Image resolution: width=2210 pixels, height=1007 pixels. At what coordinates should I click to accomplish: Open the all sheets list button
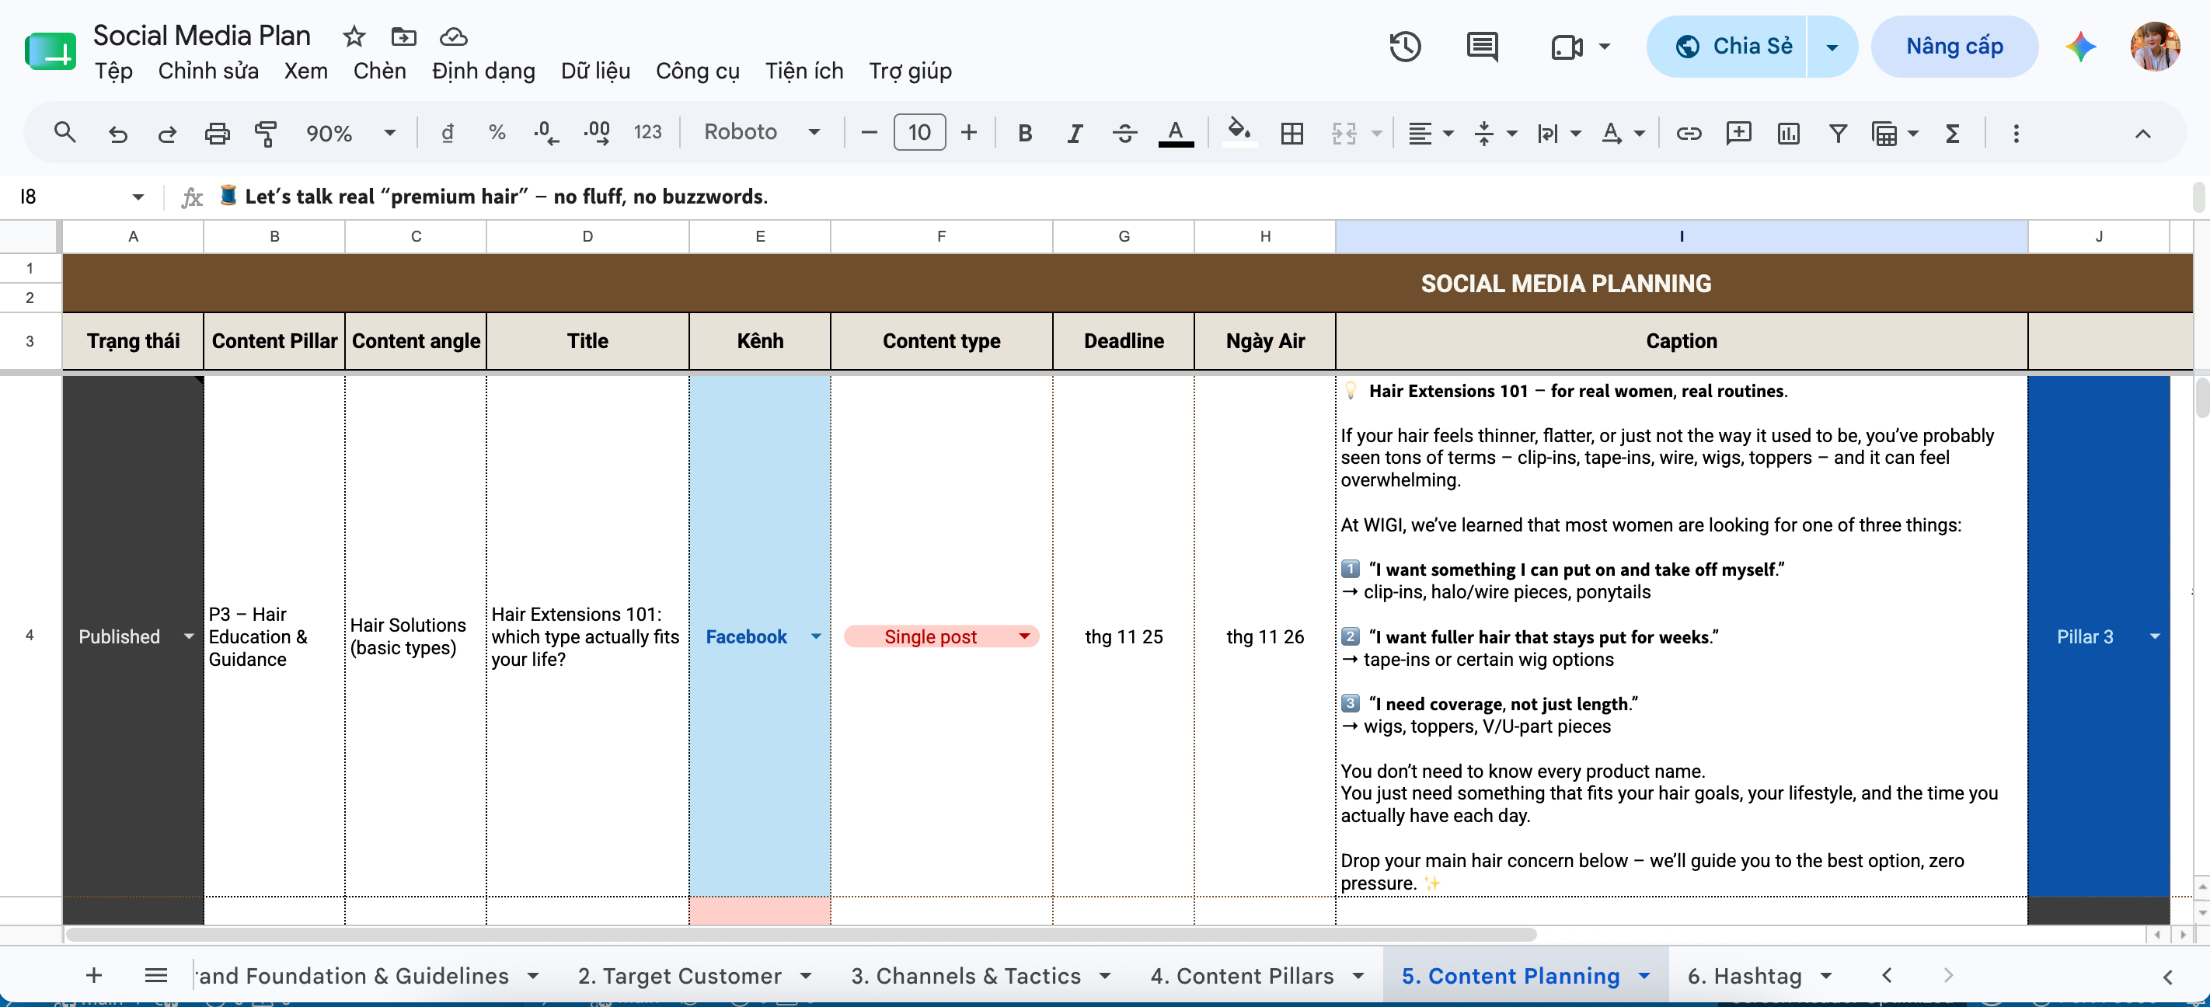tap(155, 975)
